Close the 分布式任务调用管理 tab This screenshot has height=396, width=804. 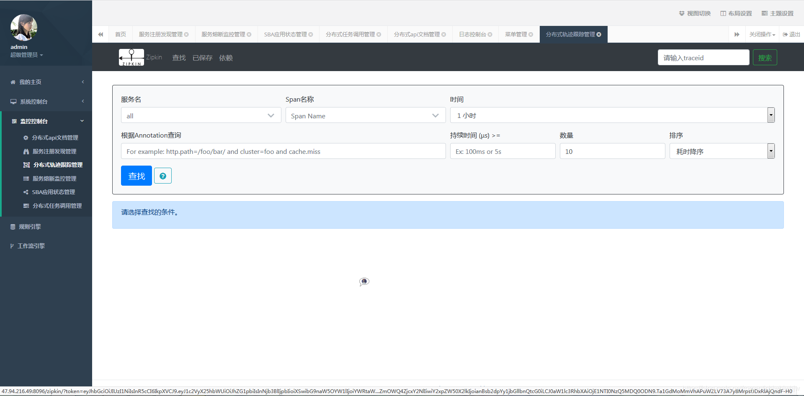point(379,34)
